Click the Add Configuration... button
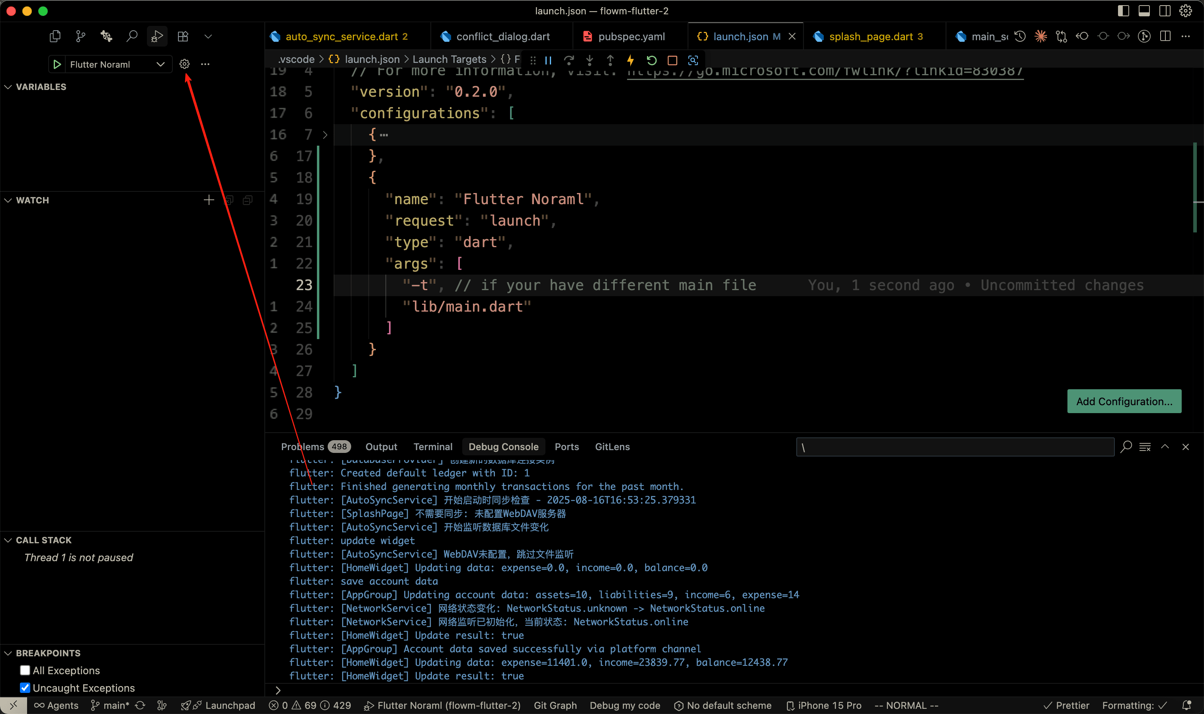Screen dimensions: 1204x714 [1124, 401]
